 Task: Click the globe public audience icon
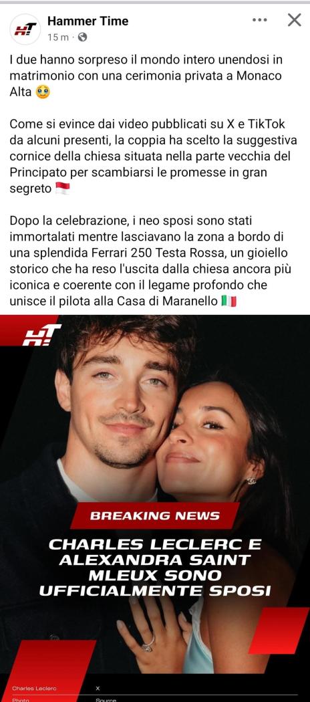pyautogui.click(x=82, y=37)
